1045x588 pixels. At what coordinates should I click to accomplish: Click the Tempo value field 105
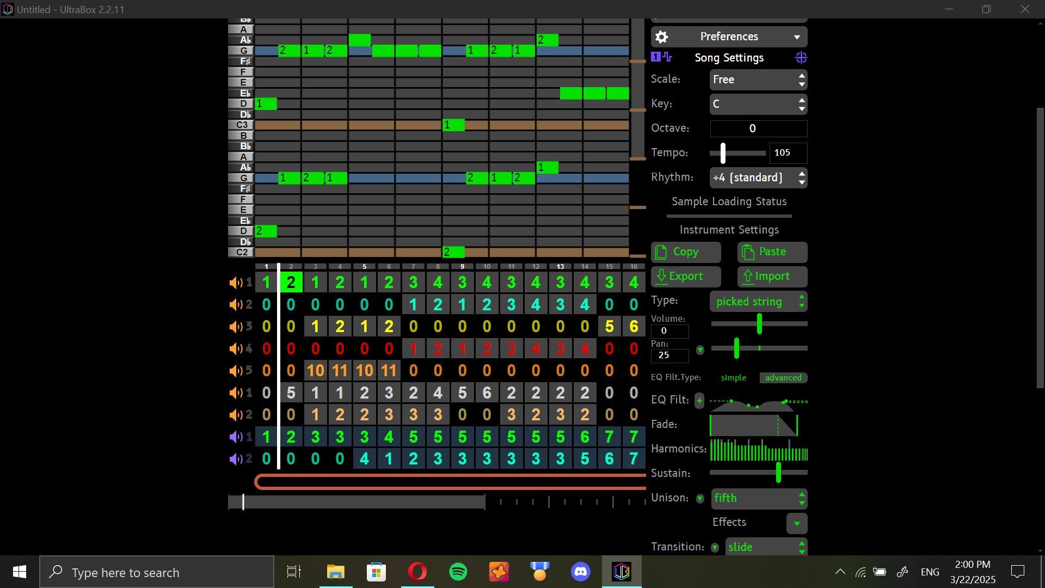(x=788, y=153)
